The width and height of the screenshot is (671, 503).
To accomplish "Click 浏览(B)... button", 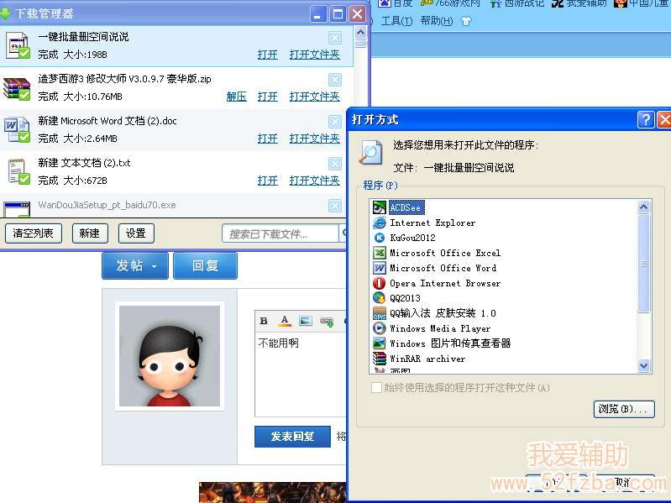I will tap(624, 409).
